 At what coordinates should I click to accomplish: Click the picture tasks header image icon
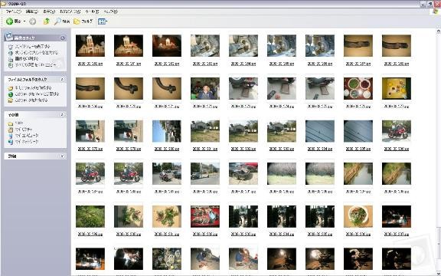coord(9,37)
